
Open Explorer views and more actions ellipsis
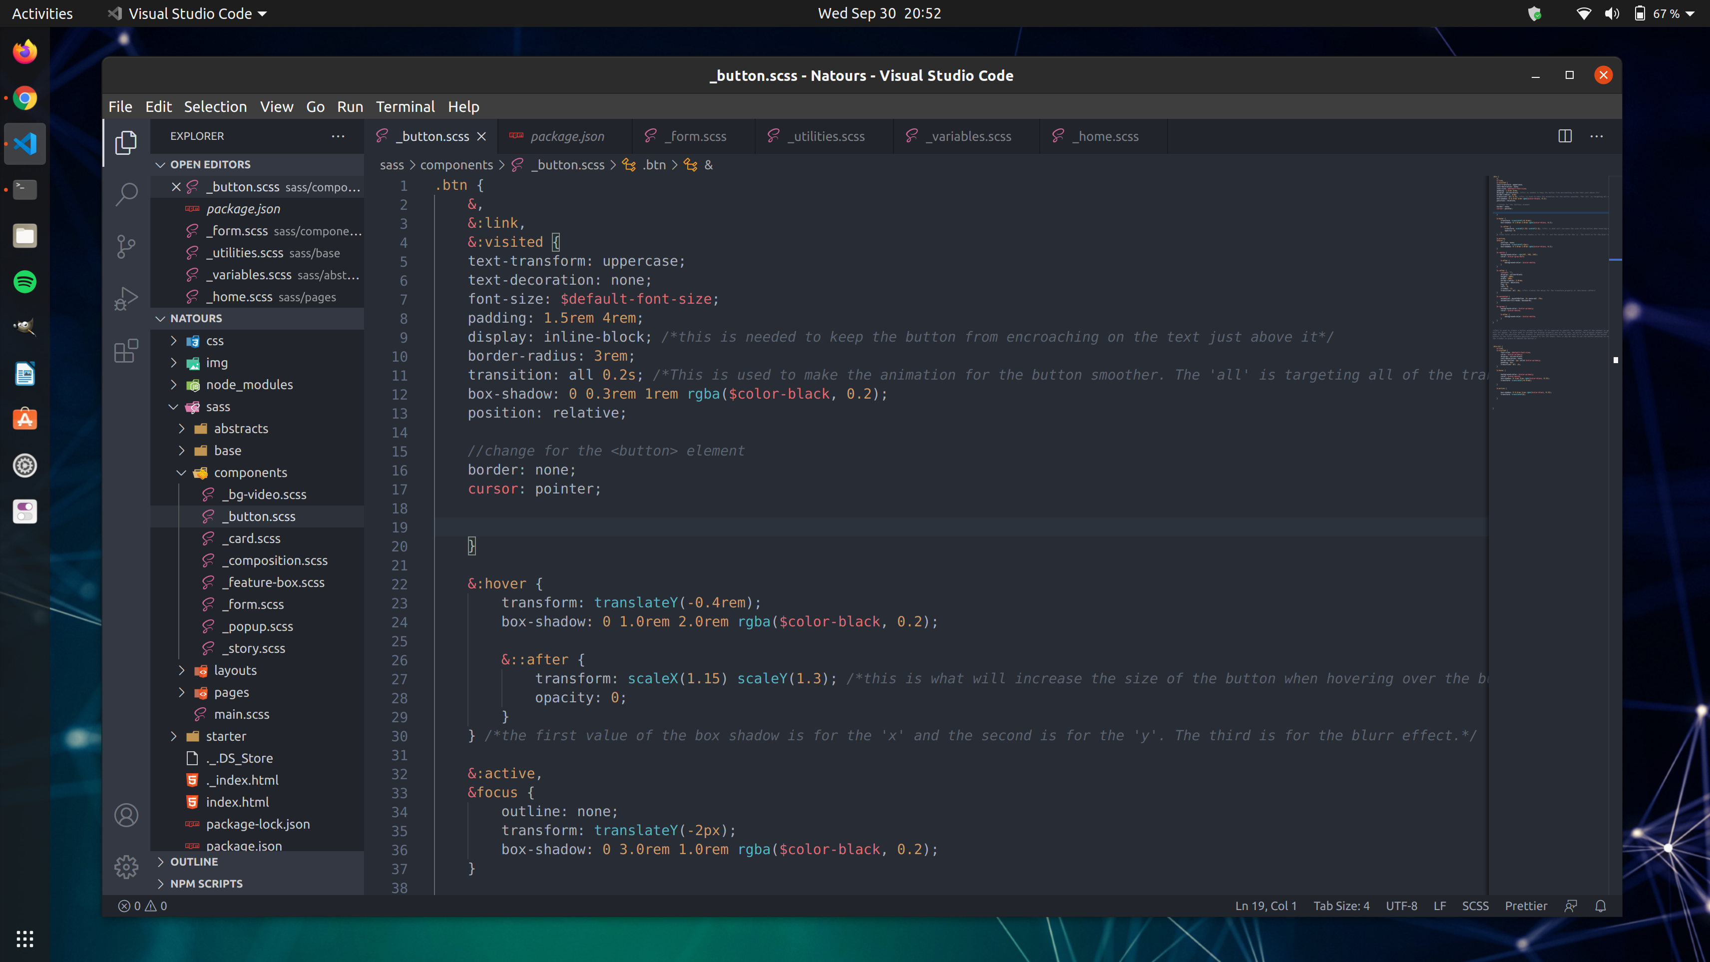point(338,136)
